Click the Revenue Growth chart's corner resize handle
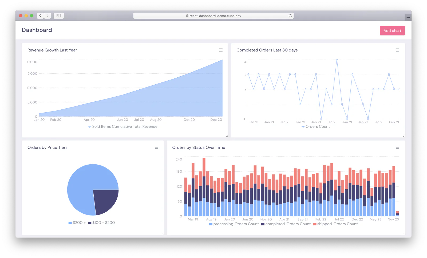This screenshot has width=427, height=258. point(227,136)
